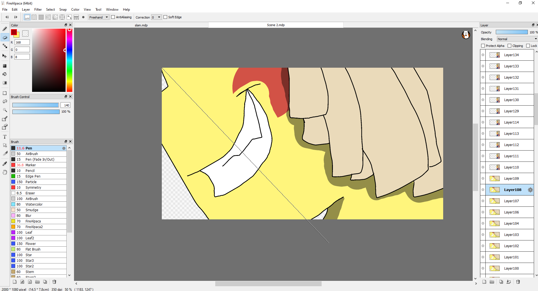Turn snap off with the 'off' icon
Viewport: 538px width, 291px height.
point(27,17)
